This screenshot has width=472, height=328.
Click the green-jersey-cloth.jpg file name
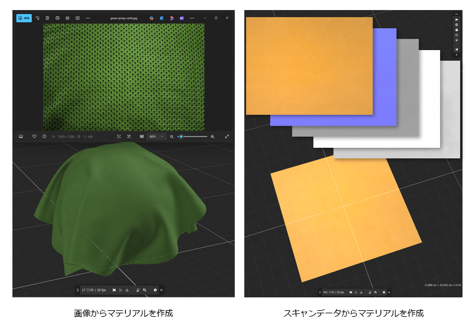[x=124, y=18]
